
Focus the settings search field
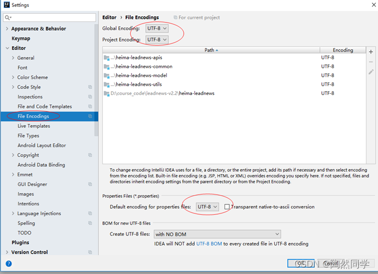50,18
